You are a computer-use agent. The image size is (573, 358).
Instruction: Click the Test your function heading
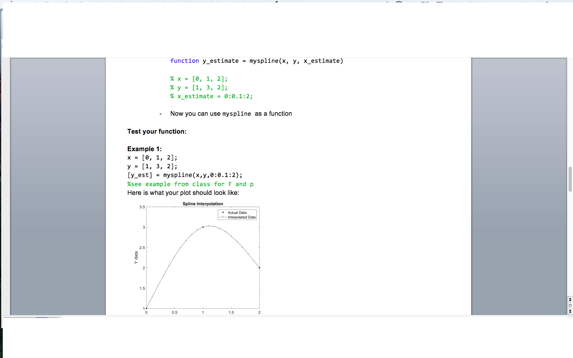157,131
